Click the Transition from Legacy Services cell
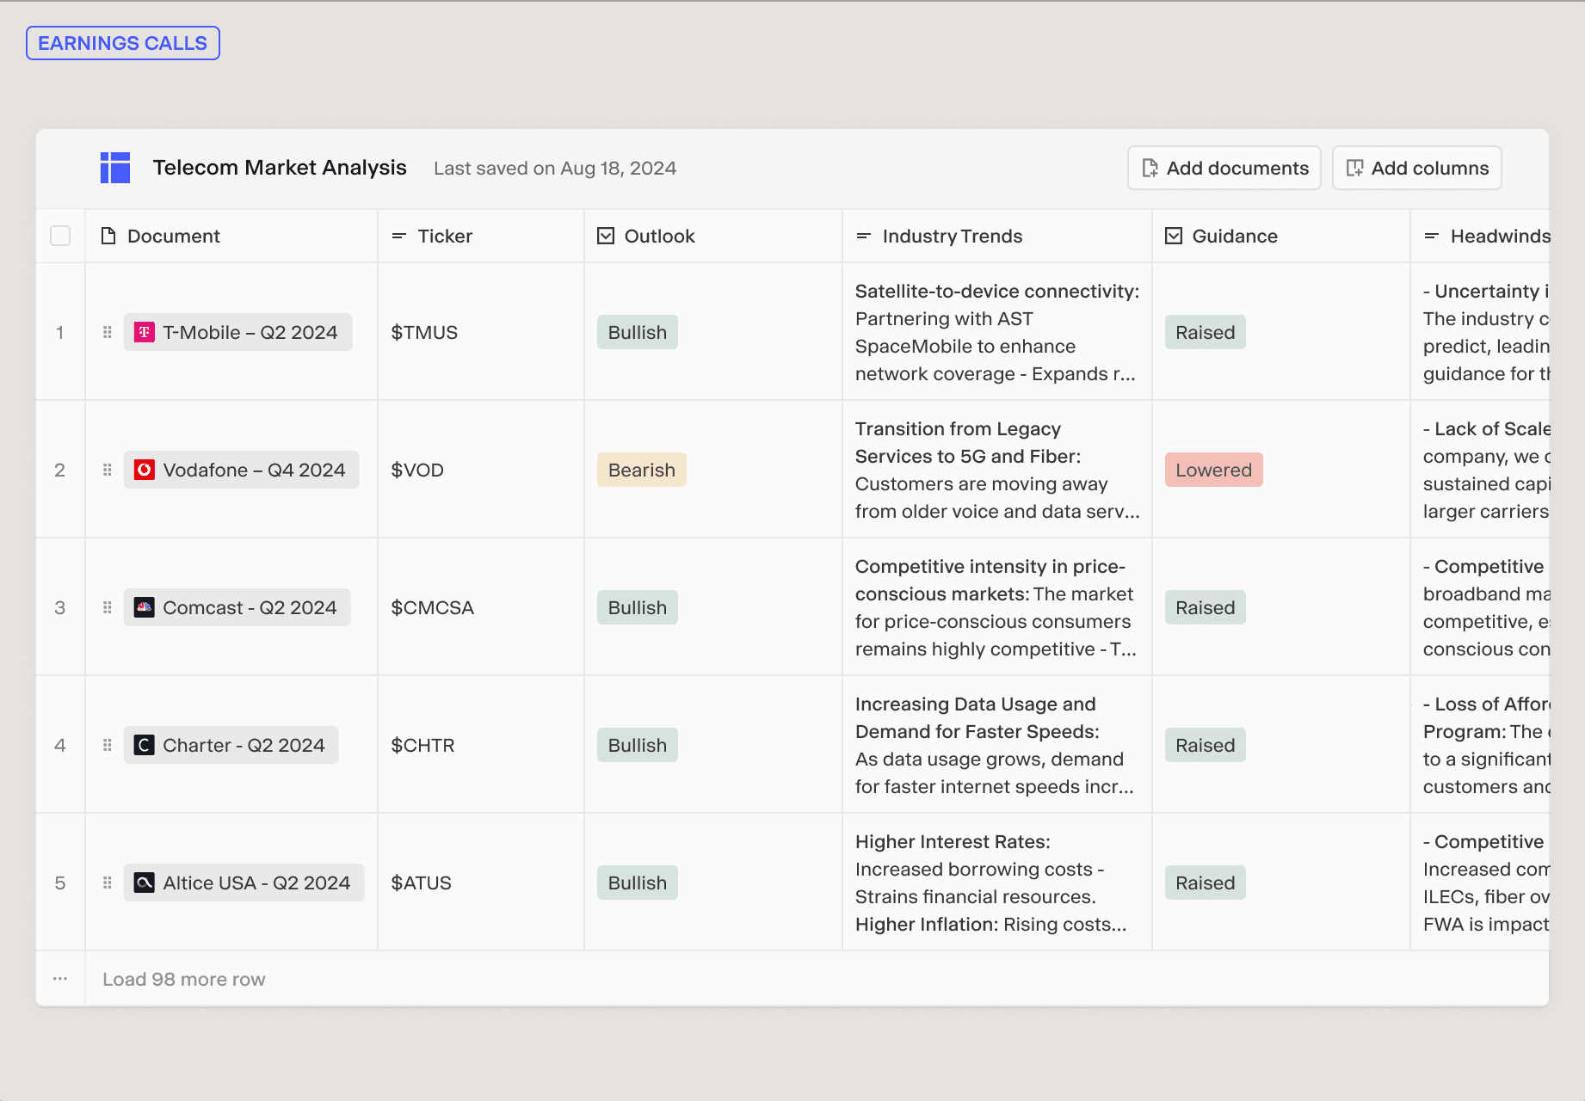The width and height of the screenshot is (1585, 1101). point(997,470)
